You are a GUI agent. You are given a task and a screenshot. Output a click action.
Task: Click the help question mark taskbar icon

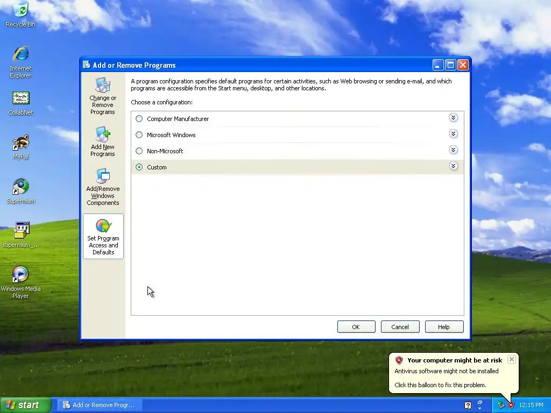pyautogui.click(x=468, y=405)
